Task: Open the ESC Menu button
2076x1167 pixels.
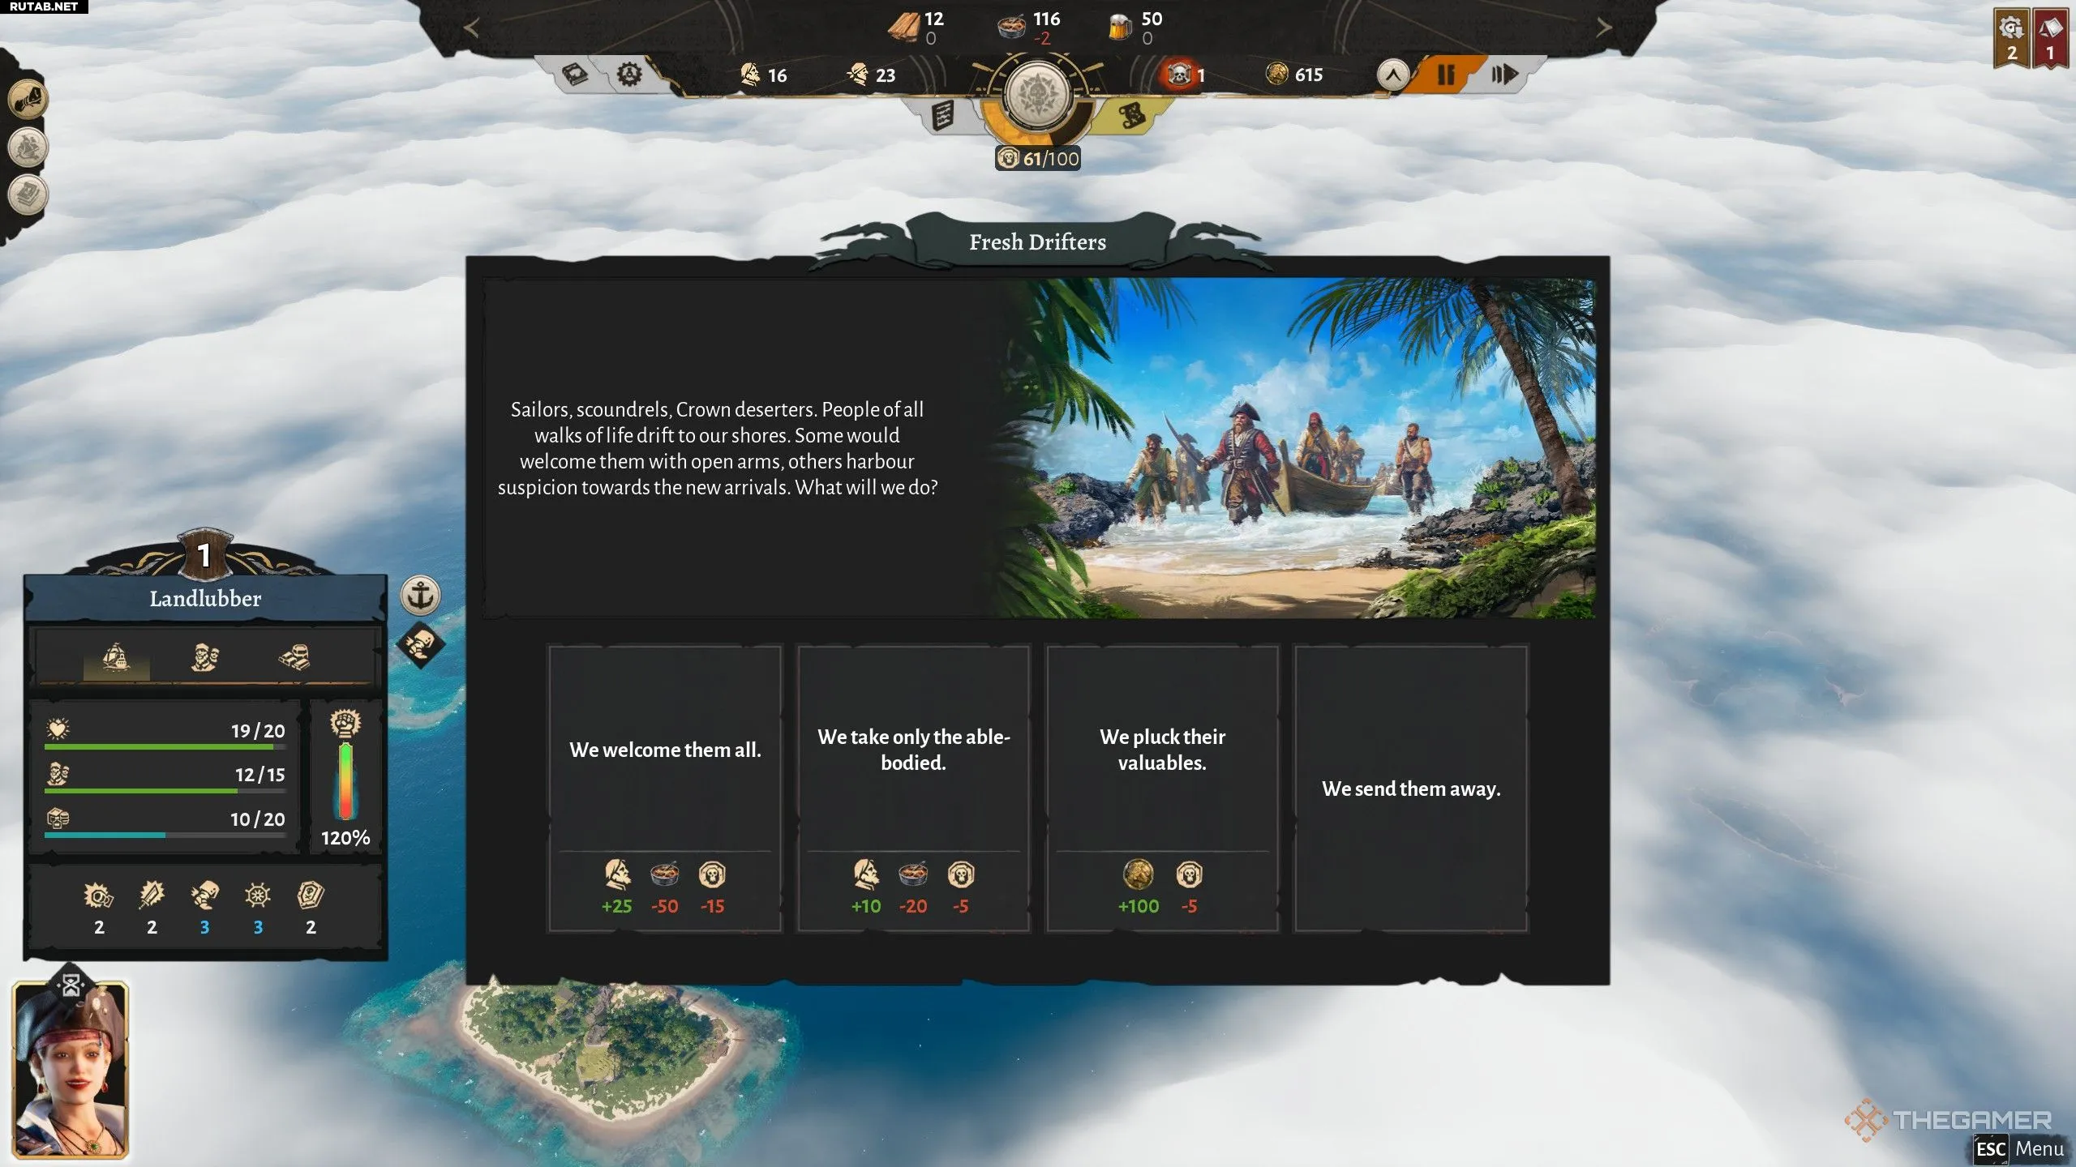Action: (2019, 1148)
